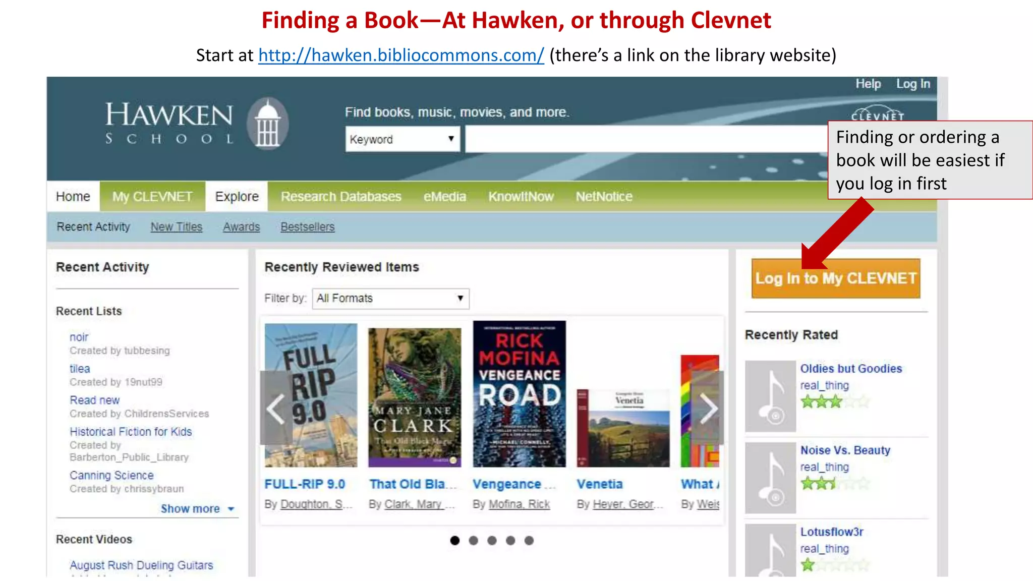Select the first carousel page dot
The width and height of the screenshot is (1033, 581).
455,541
